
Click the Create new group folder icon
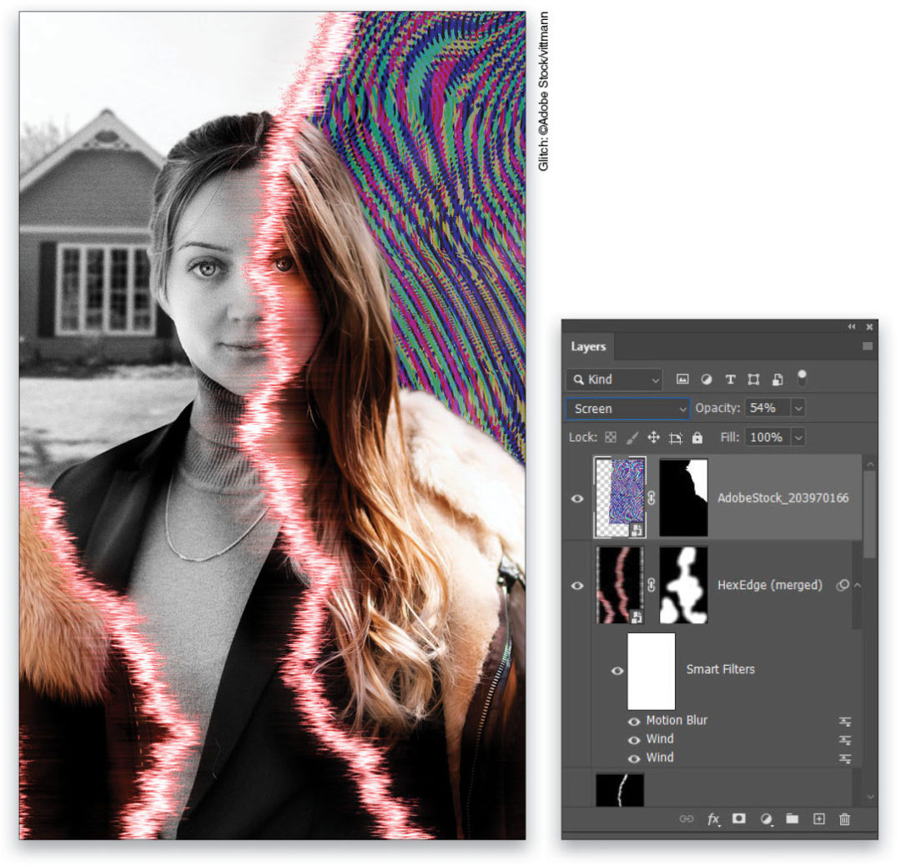click(791, 819)
